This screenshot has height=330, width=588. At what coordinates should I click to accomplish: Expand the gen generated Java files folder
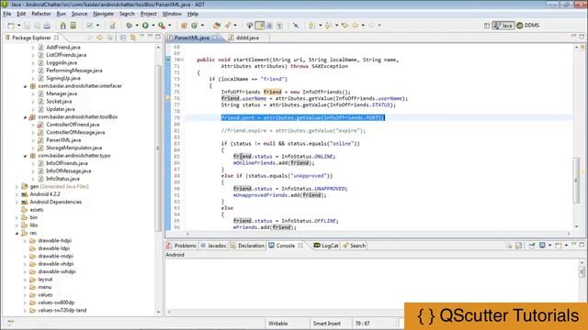(17, 187)
